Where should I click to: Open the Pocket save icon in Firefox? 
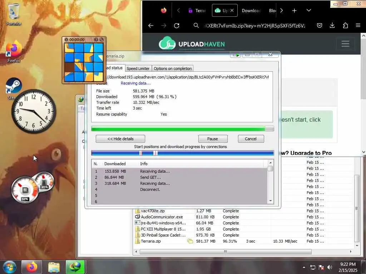click(x=320, y=25)
